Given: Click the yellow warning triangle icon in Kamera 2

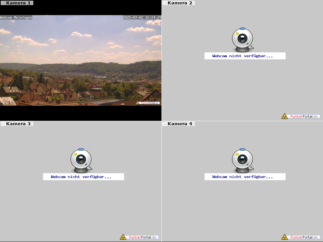Looking at the screenshot, I should tap(285, 116).
